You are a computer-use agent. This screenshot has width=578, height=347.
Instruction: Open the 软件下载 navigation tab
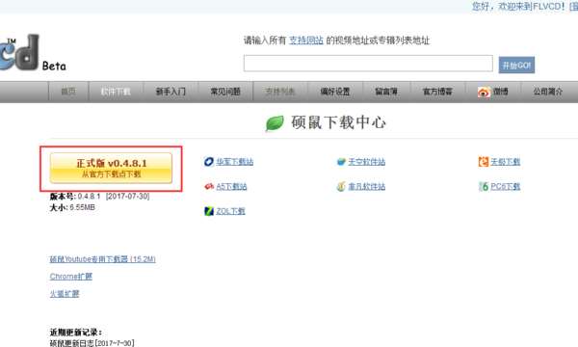click(116, 92)
